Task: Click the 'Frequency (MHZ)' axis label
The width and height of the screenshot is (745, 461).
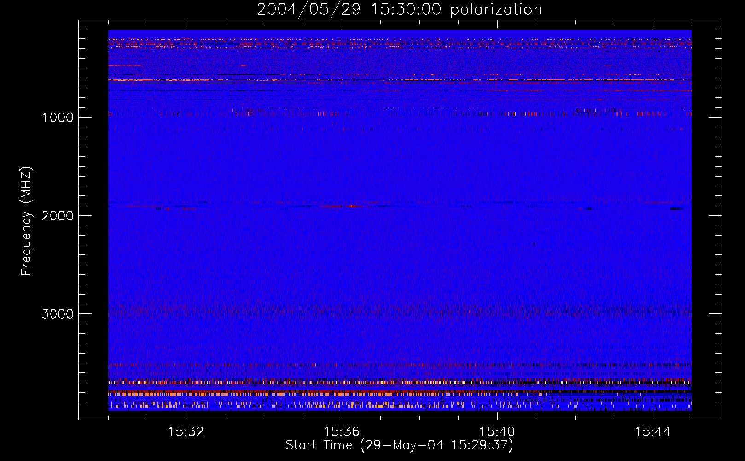Action: [x=26, y=221]
